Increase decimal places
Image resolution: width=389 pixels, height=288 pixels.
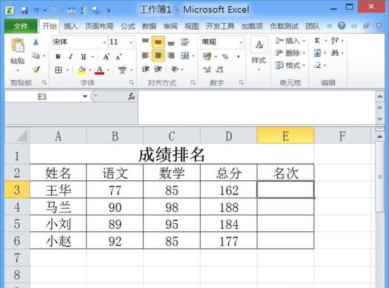(208, 70)
